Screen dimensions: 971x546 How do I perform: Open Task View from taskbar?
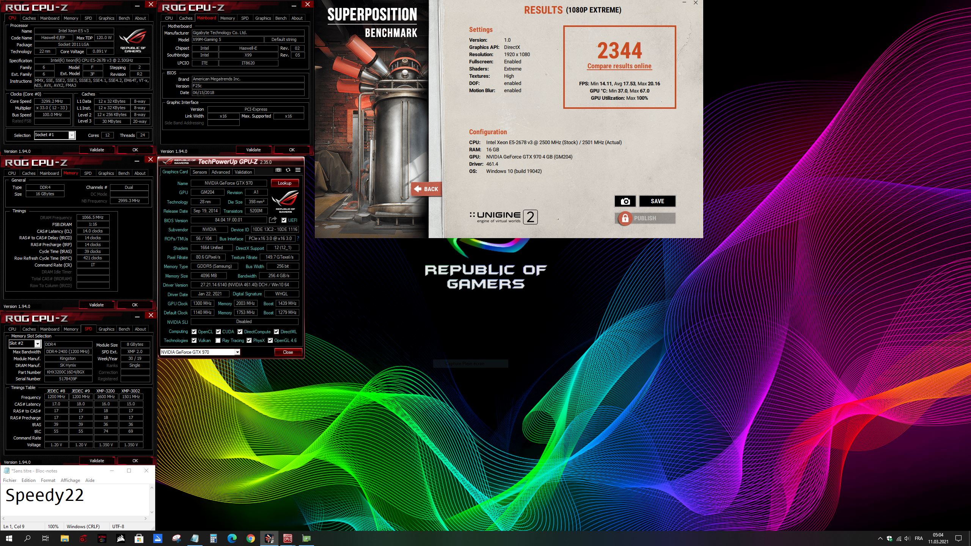(x=46, y=538)
